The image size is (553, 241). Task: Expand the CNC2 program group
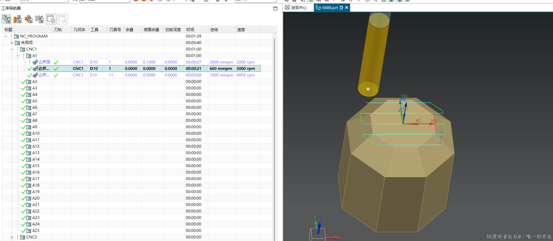point(12,237)
